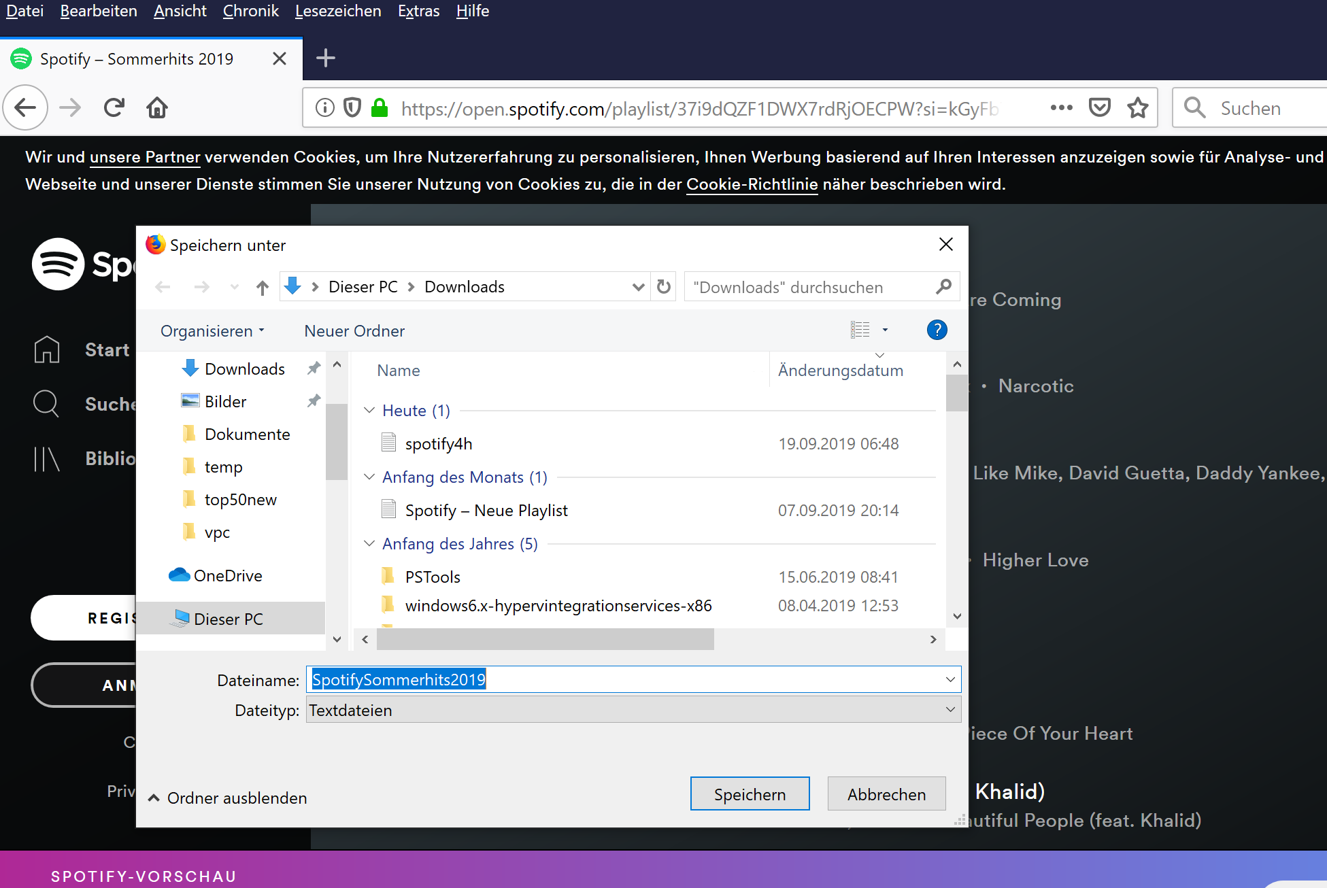Select the OneDrive location

click(x=215, y=575)
